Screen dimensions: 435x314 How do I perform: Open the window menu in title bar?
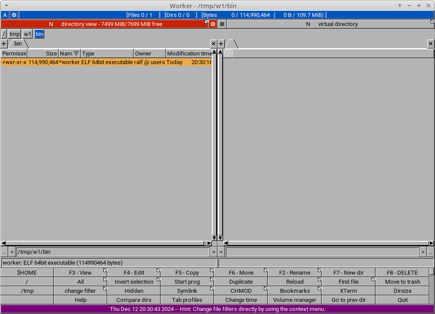point(6,5)
